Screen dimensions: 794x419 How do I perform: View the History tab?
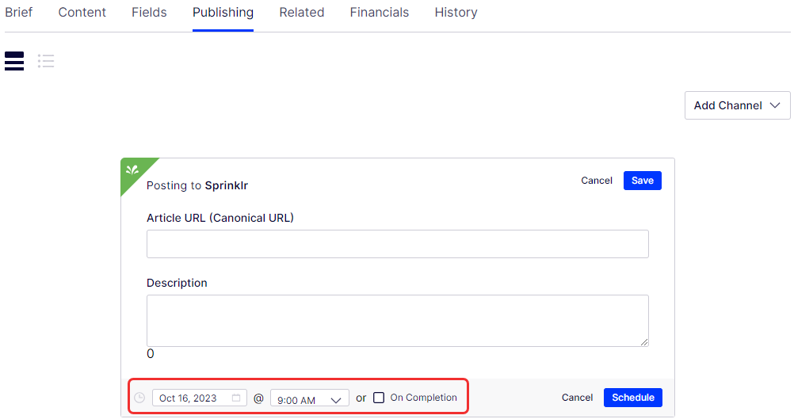coord(456,13)
